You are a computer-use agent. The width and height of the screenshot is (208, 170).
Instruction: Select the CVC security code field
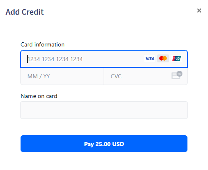[146, 76]
